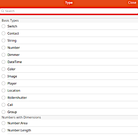
Task: Select the String radio option
Action: coord(3,40)
